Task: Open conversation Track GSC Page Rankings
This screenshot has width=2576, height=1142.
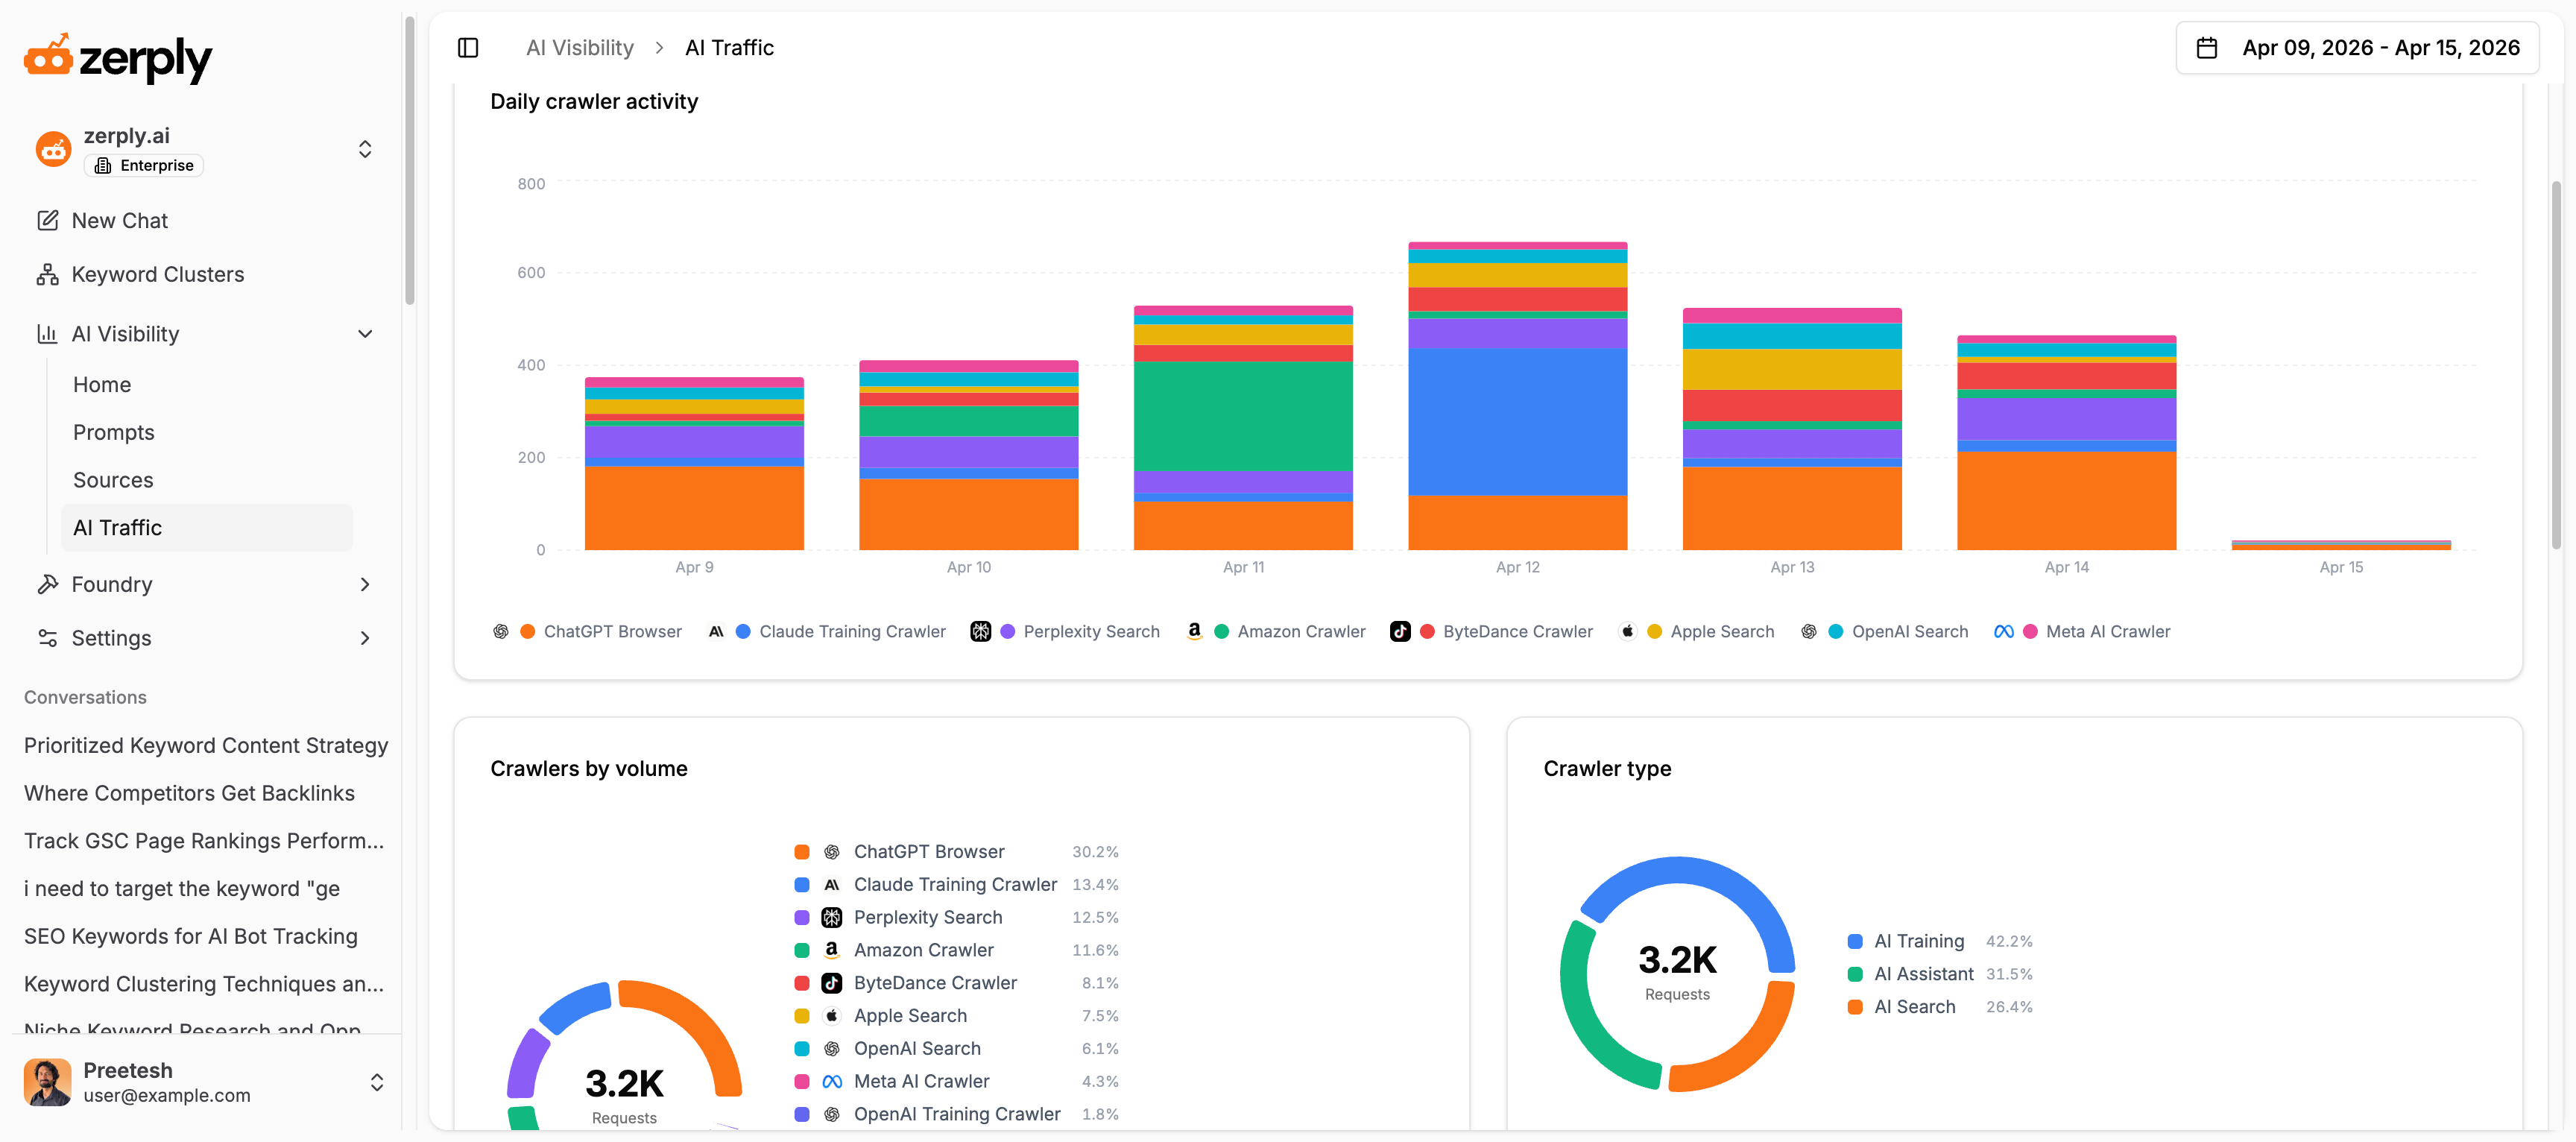Action: 204,841
